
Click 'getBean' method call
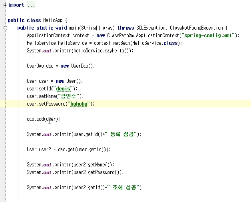click(122, 43)
